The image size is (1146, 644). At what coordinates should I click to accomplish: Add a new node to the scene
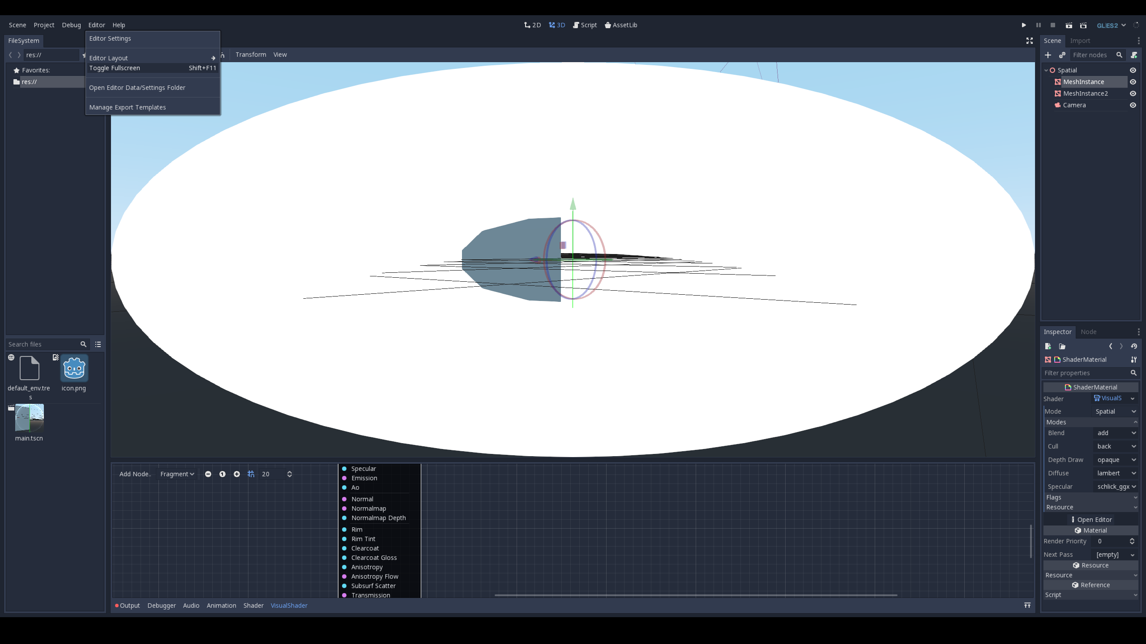[1048, 55]
